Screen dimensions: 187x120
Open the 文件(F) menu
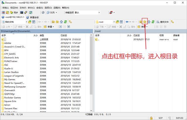23,8
